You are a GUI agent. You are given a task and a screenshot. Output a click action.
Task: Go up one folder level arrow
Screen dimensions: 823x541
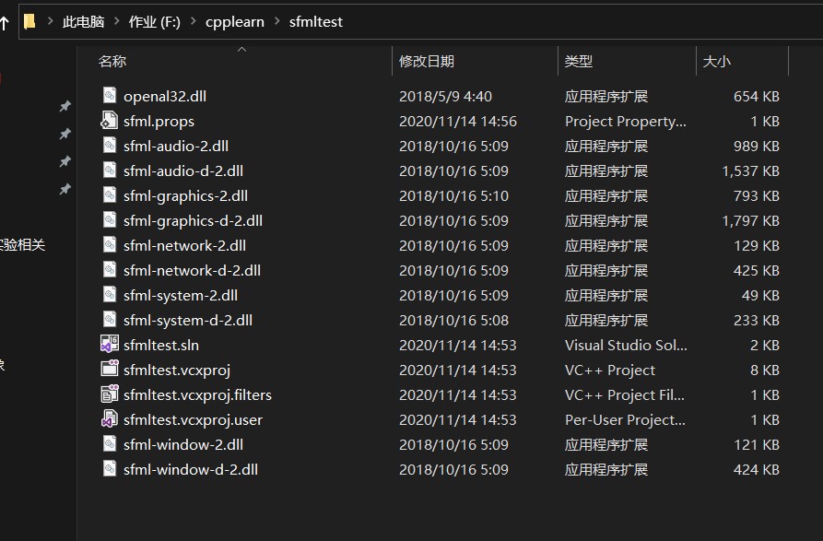click(x=5, y=22)
